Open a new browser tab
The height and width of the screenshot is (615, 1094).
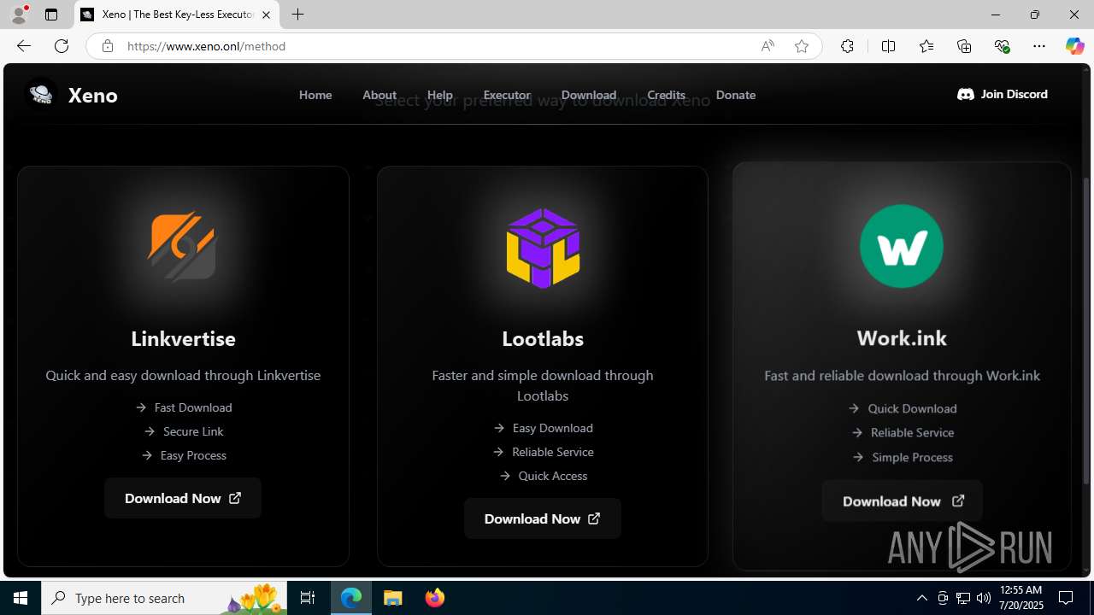coord(297,15)
